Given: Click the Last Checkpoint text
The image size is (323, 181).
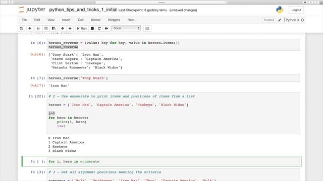Looking at the screenshot, I should (x=143, y=10).
